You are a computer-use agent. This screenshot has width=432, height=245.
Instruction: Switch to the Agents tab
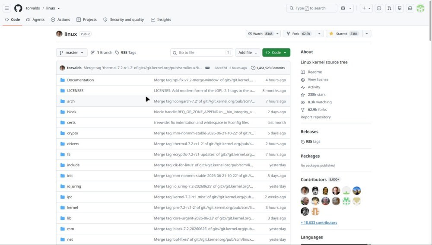point(35,19)
